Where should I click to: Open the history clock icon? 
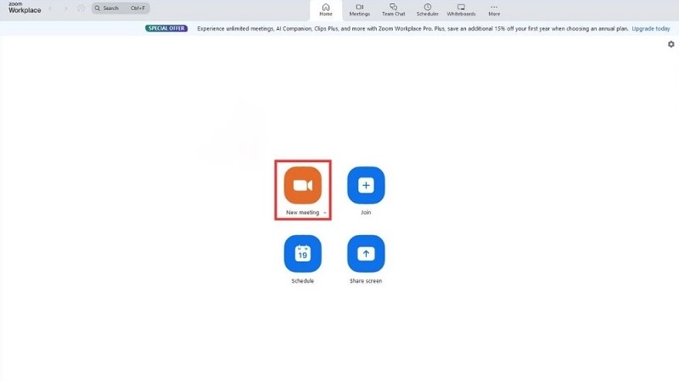81,8
